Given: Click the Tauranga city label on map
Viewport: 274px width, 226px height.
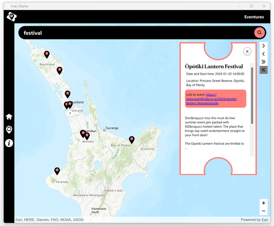Looking at the screenshot, I should click(x=112, y=128).
